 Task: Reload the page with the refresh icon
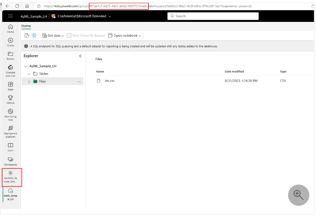[17, 6]
